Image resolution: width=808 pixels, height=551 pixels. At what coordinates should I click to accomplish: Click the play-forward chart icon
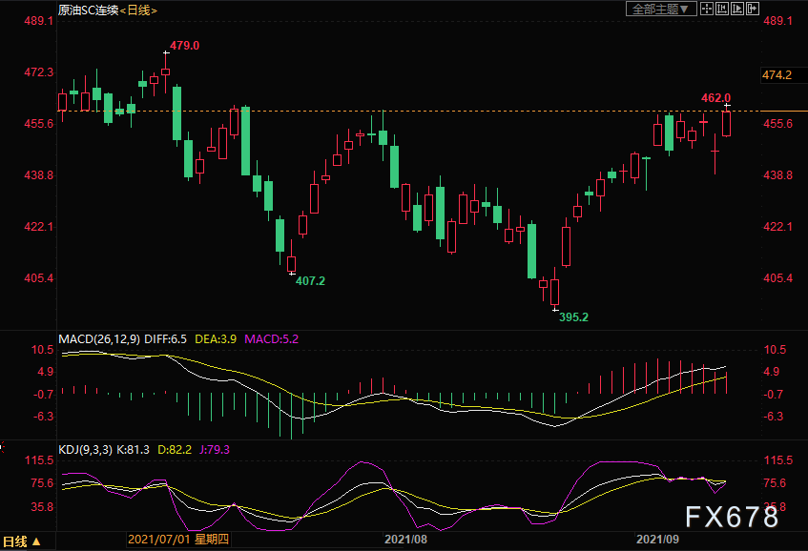coord(737,9)
